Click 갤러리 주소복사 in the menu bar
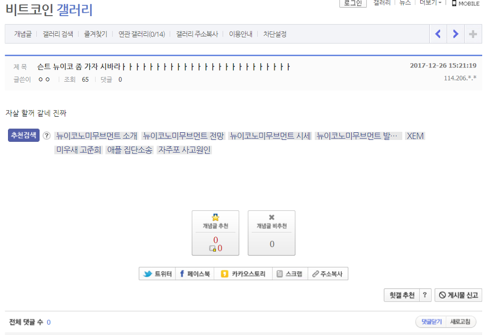484x335 pixels. [197, 34]
